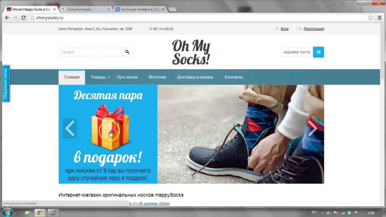Click the browser forward arrow

pyautogui.click(x=15, y=18)
